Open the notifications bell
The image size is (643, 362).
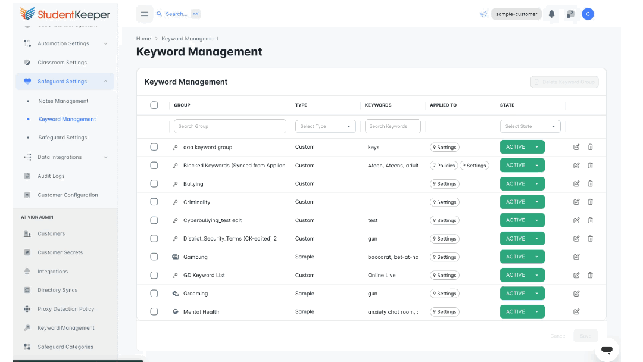coord(551,14)
